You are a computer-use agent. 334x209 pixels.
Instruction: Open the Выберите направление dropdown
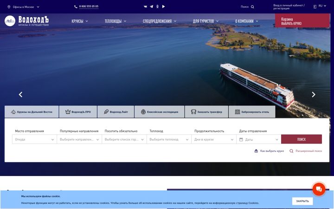pyautogui.click(x=79, y=139)
